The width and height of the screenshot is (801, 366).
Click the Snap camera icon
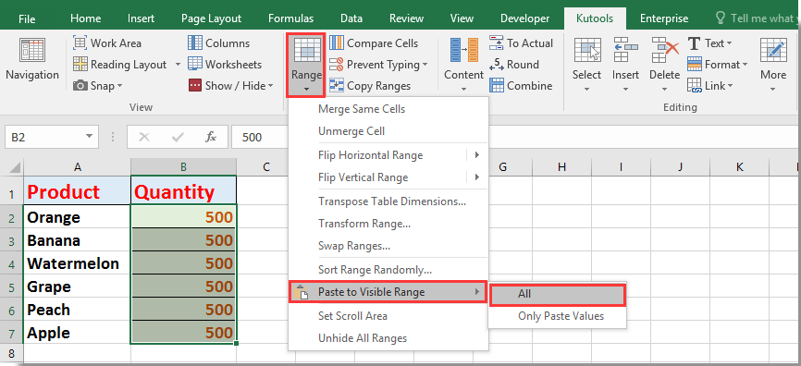[x=80, y=86]
